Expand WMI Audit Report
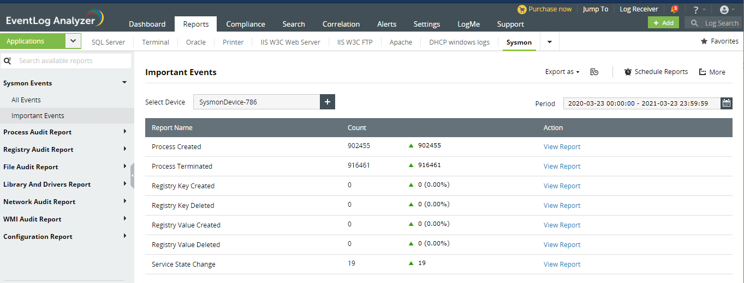The width and height of the screenshot is (744, 283). [x=125, y=219]
